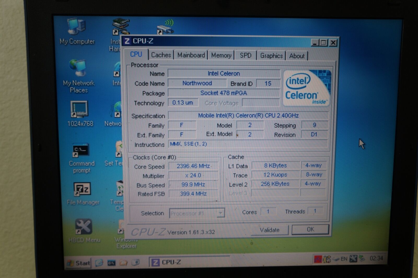Select the CPU tab
Image resolution: width=418 pixels, height=278 pixels.
click(136, 54)
